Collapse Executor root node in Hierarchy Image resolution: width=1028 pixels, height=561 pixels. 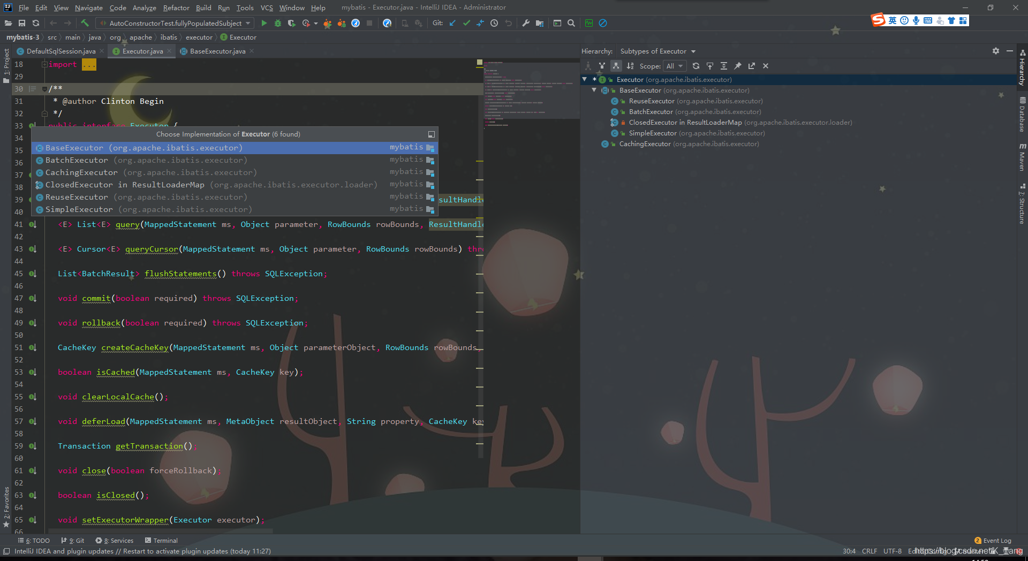(x=585, y=79)
